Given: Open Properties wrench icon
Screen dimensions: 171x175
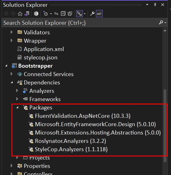Looking at the screenshot, I should coord(92,14).
